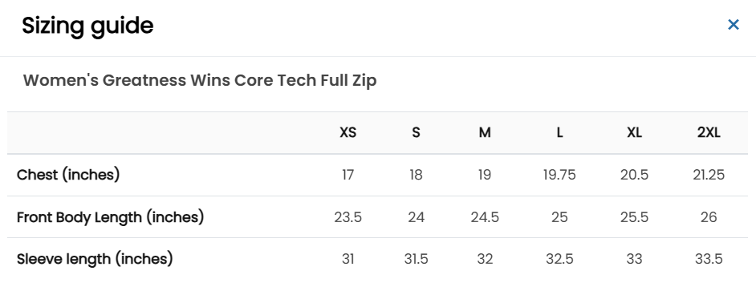Click the 23.5 front body length for XS
The height and width of the screenshot is (295, 756).
click(348, 217)
